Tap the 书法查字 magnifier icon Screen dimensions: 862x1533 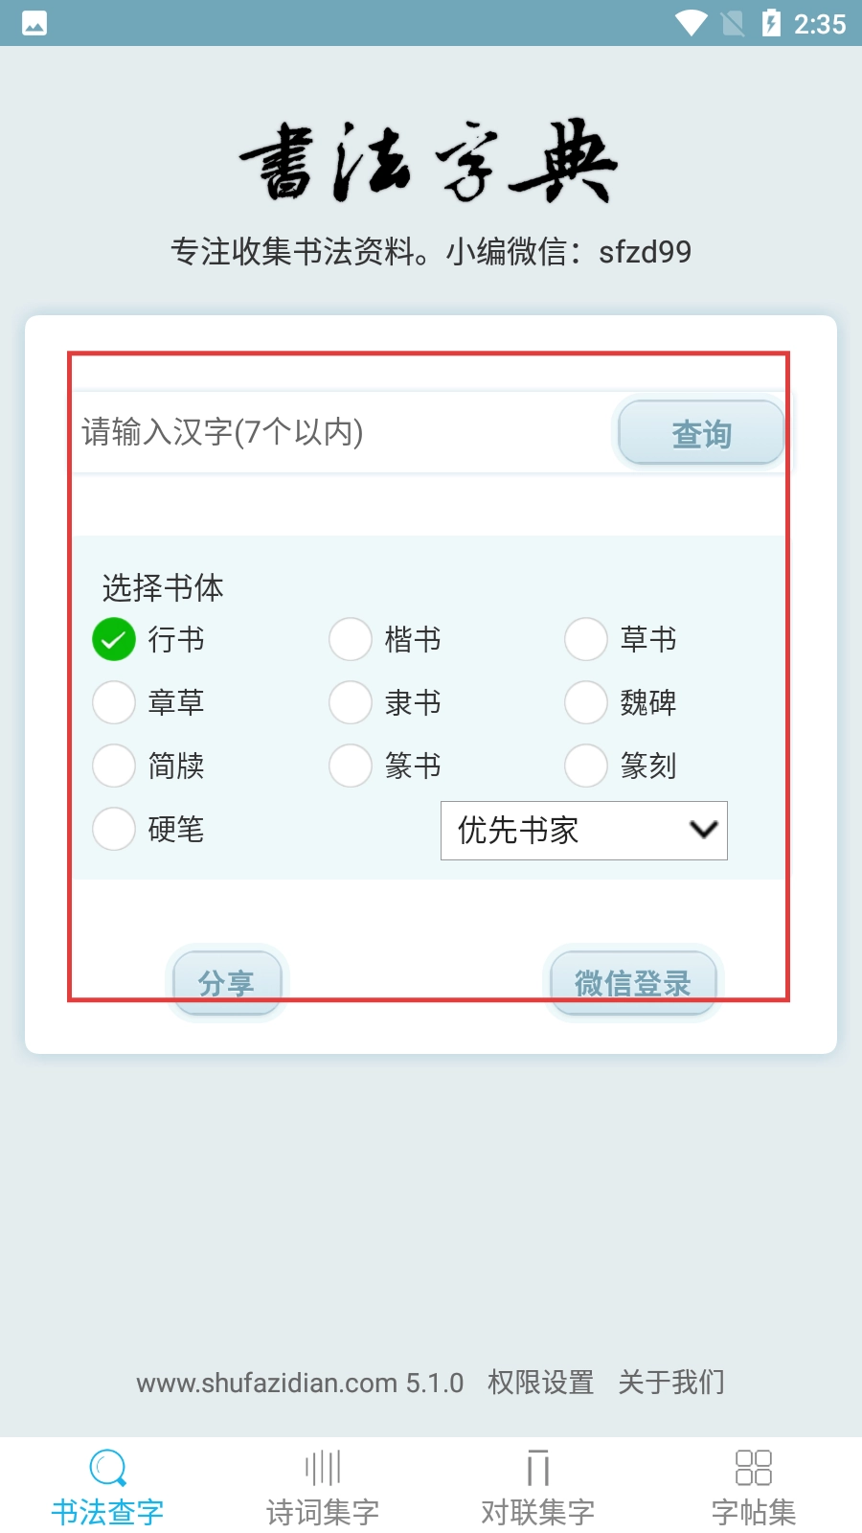107,1467
